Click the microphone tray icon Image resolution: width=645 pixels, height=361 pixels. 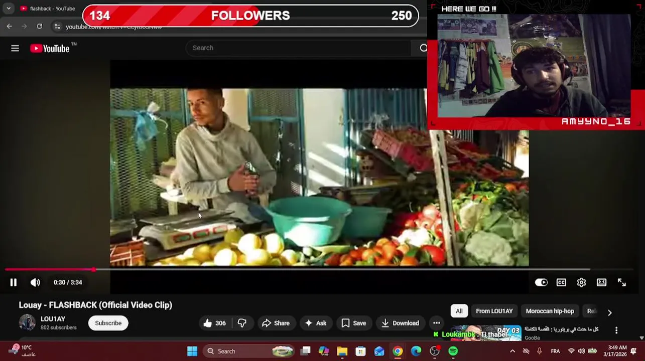click(x=539, y=351)
